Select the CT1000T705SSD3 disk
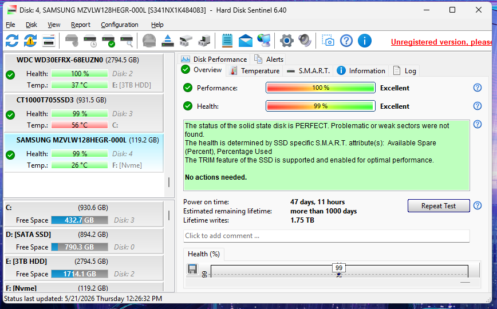The image size is (497, 309). [84, 113]
